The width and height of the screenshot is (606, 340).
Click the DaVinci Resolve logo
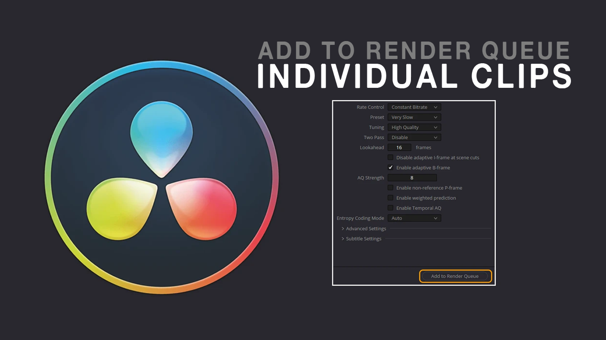point(161,177)
